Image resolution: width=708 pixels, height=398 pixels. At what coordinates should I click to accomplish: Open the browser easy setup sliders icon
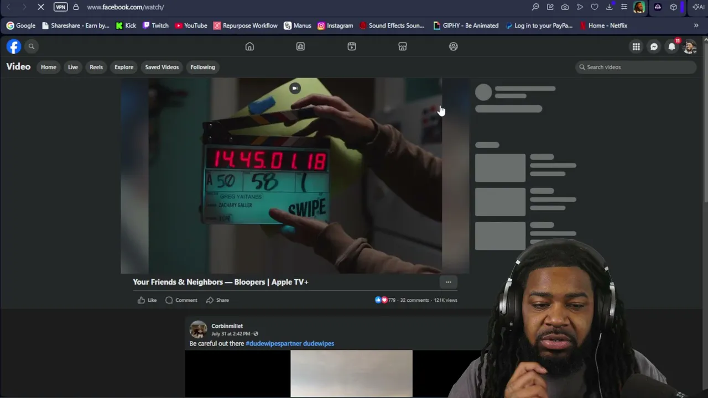(x=624, y=7)
